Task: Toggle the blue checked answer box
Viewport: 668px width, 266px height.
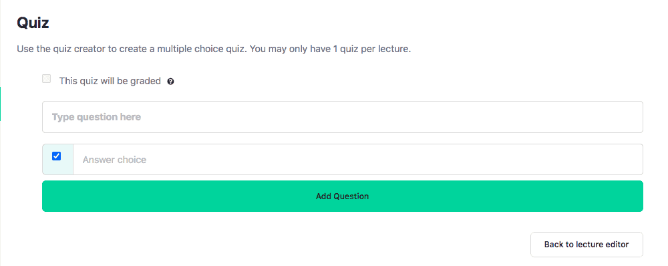Action: [x=56, y=156]
